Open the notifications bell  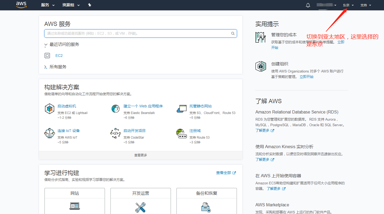point(308,5)
